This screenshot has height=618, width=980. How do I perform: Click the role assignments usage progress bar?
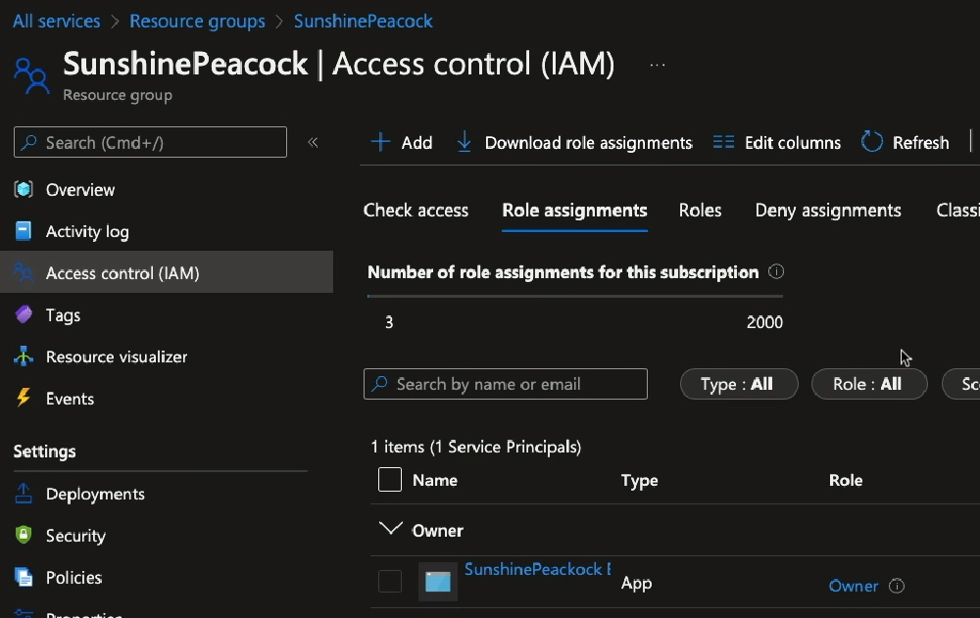coord(575,296)
